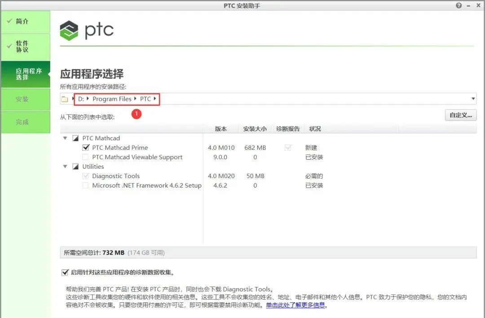Click 已安装 status for .NET Framework
Viewport: 485px width, 318px height.
pos(314,185)
